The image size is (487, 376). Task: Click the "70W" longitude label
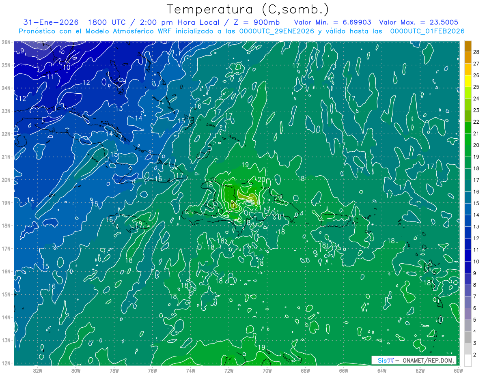click(267, 370)
